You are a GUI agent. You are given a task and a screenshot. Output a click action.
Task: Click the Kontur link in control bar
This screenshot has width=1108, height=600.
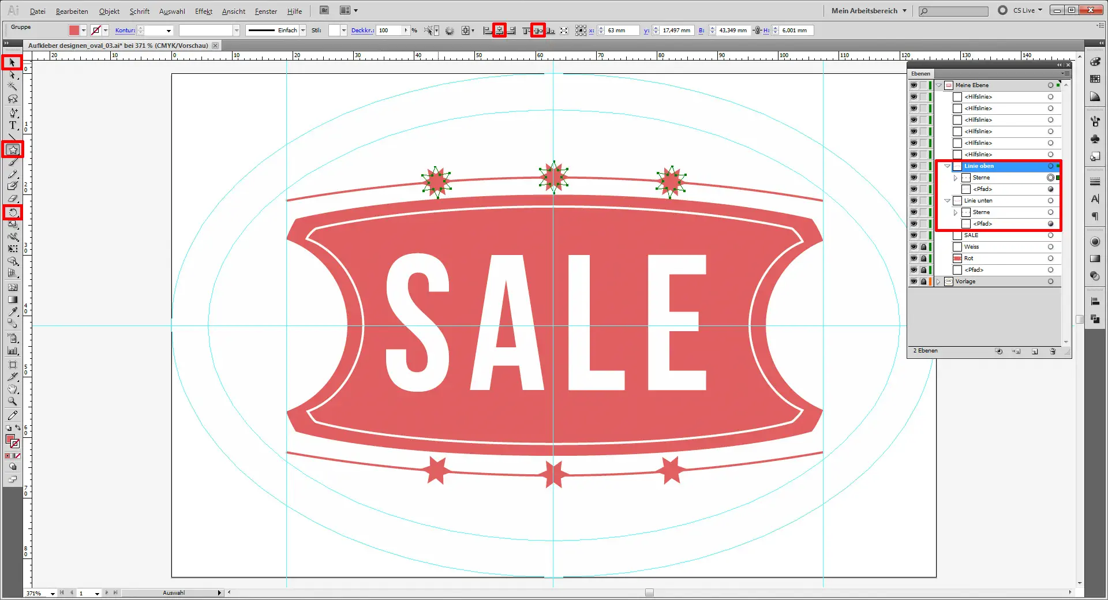[x=125, y=31]
